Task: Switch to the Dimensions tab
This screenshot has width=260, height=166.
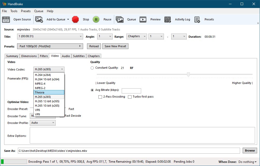Action: (x=29, y=56)
